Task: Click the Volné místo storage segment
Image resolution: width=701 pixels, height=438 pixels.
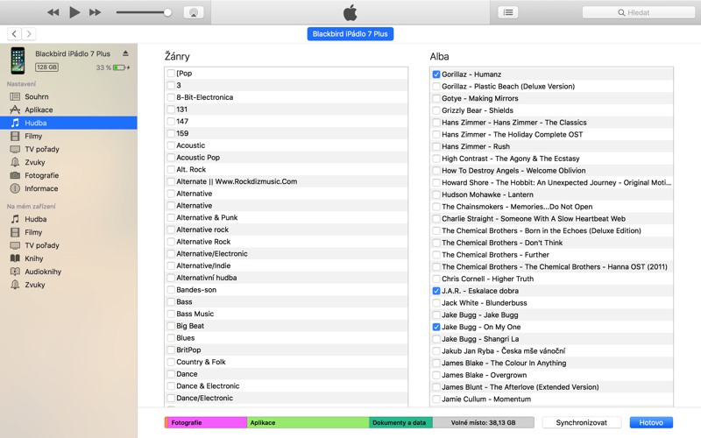Action: (484, 422)
